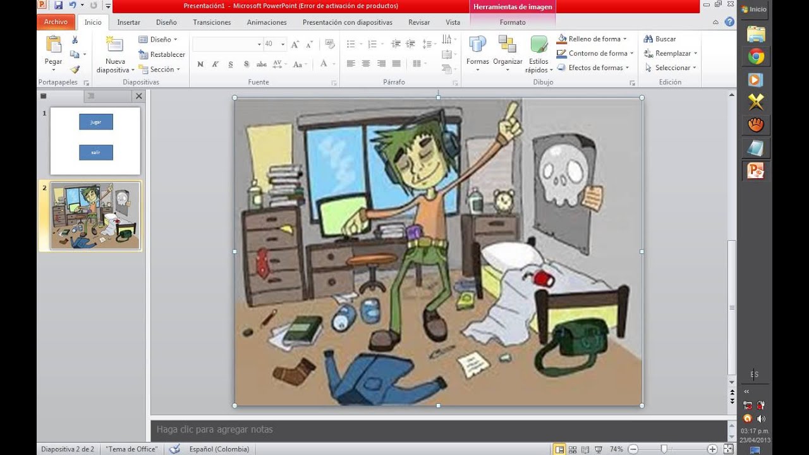Switch to Reading view icon
The height and width of the screenshot is (455, 809).
(x=585, y=449)
